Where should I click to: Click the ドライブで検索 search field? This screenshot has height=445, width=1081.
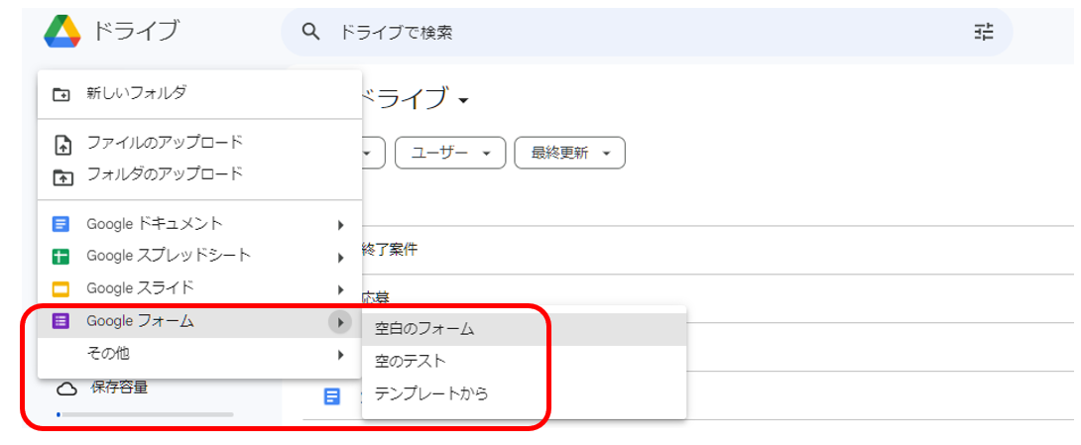(x=647, y=32)
